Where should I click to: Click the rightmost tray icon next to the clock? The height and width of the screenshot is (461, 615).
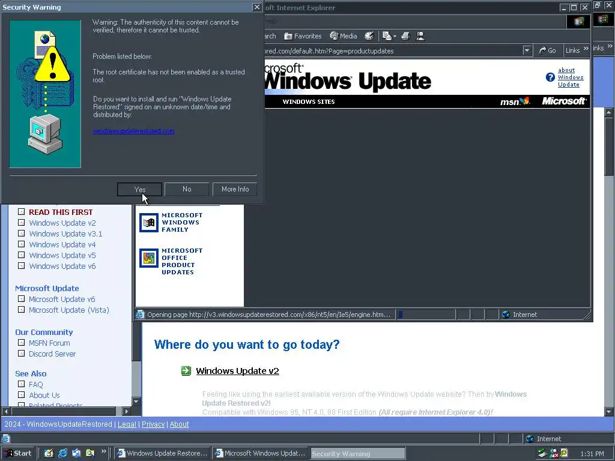point(564,454)
